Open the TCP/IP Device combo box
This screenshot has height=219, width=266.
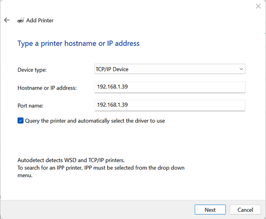(170, 69)
